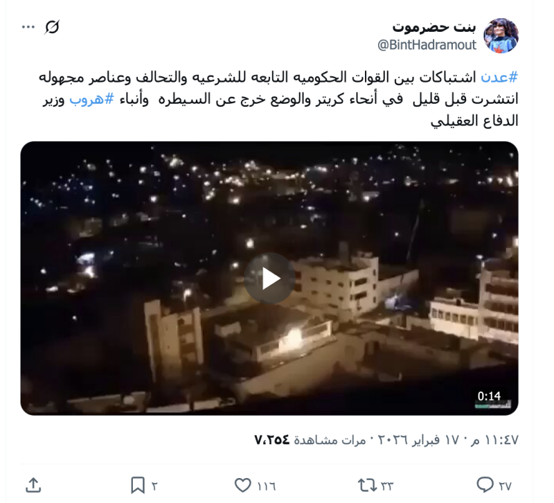The height and width of the screenshot is (503, 554).
Task: Click the Grok slashed-circle icon
Action: [x=52, y=27]
